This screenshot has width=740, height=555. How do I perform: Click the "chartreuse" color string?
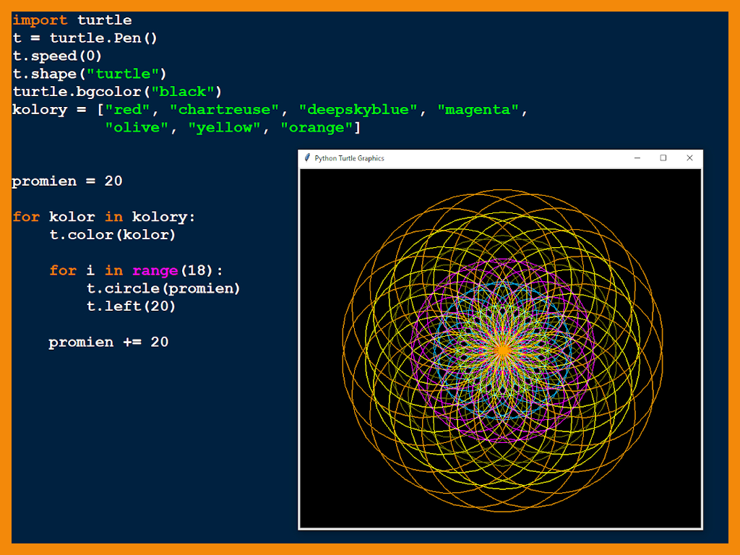(224, 110)
